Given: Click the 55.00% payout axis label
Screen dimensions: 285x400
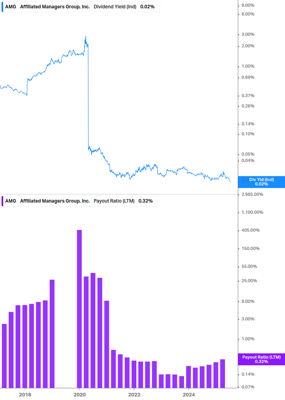Looking at the screenshot, I should 249,266.
